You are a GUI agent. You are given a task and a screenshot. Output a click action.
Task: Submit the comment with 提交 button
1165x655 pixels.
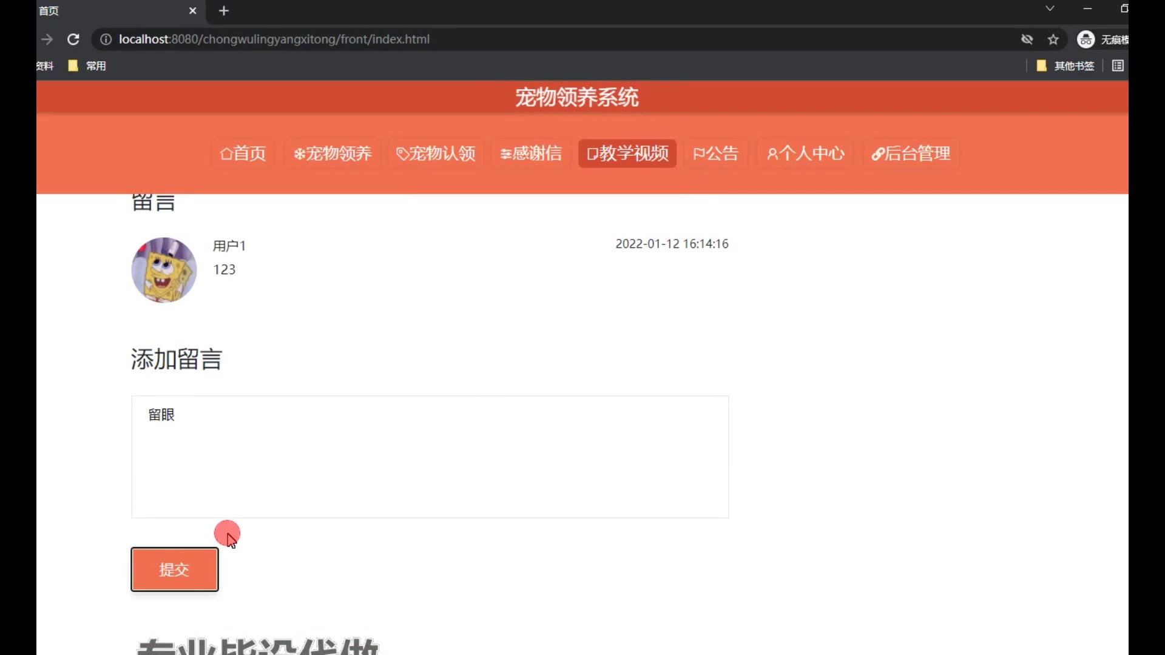[175, 569]
